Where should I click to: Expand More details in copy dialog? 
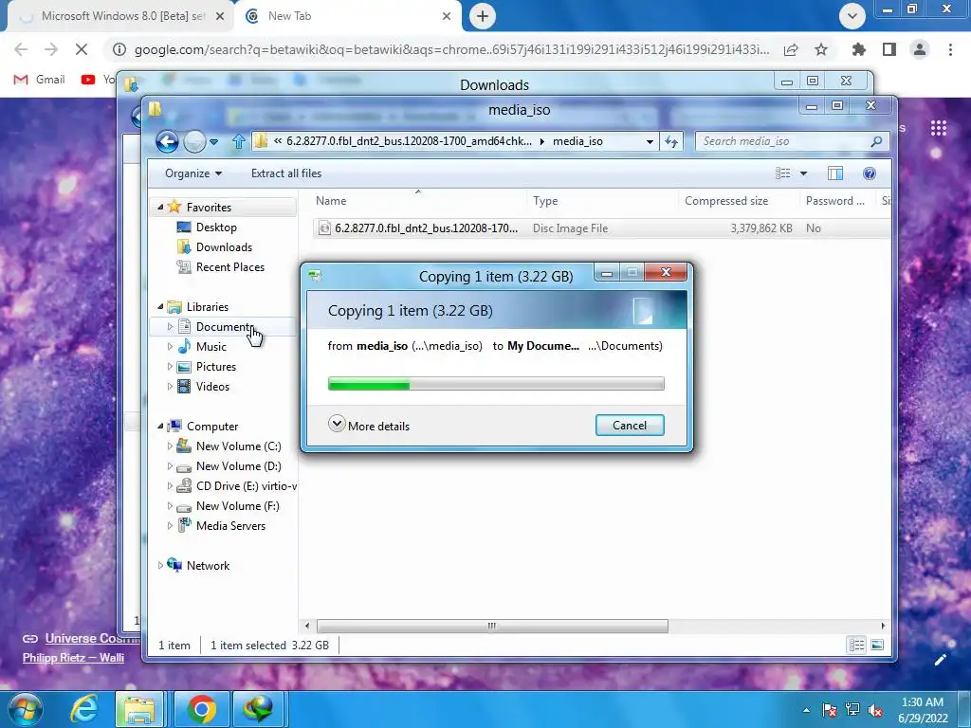pos(369,426)
